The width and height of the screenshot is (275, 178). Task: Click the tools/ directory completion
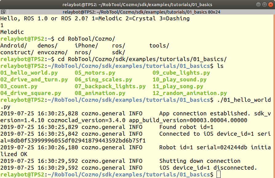tap(159, 46)
